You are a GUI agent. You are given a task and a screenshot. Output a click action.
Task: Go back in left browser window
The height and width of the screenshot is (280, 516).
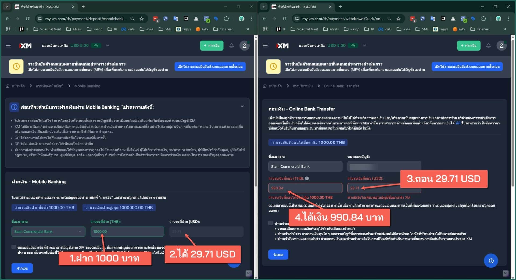pyautogui.click(x=8, y=19)
